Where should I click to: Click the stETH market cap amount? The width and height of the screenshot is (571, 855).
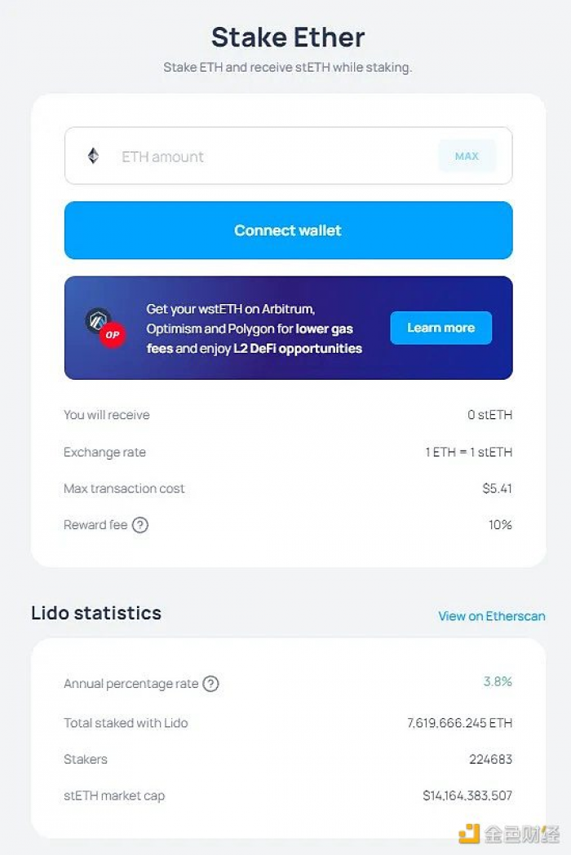click(467, 796)
